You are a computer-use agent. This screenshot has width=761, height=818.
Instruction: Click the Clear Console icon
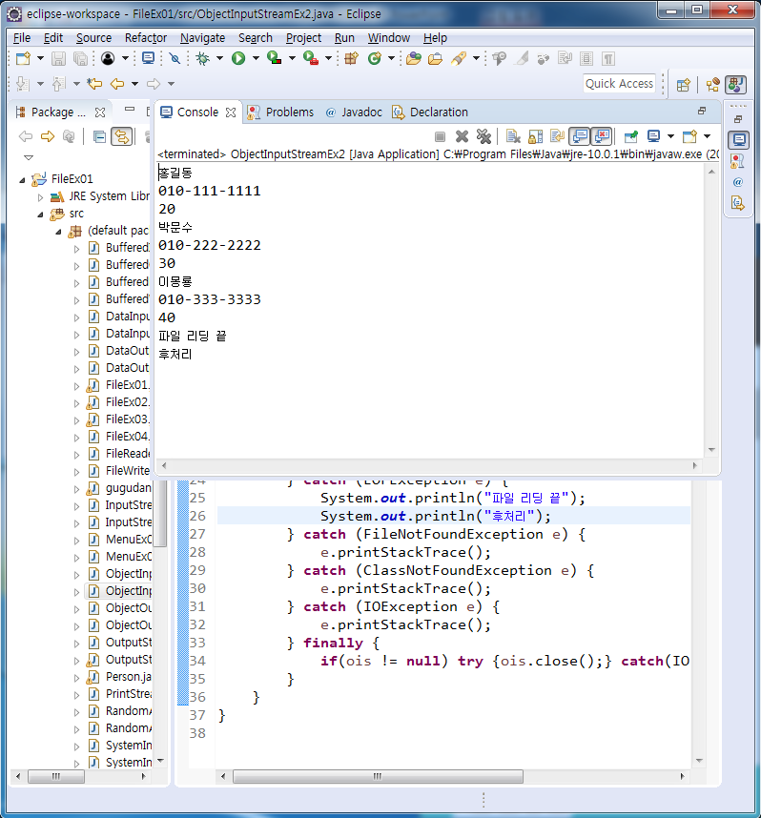pos(513,136)
